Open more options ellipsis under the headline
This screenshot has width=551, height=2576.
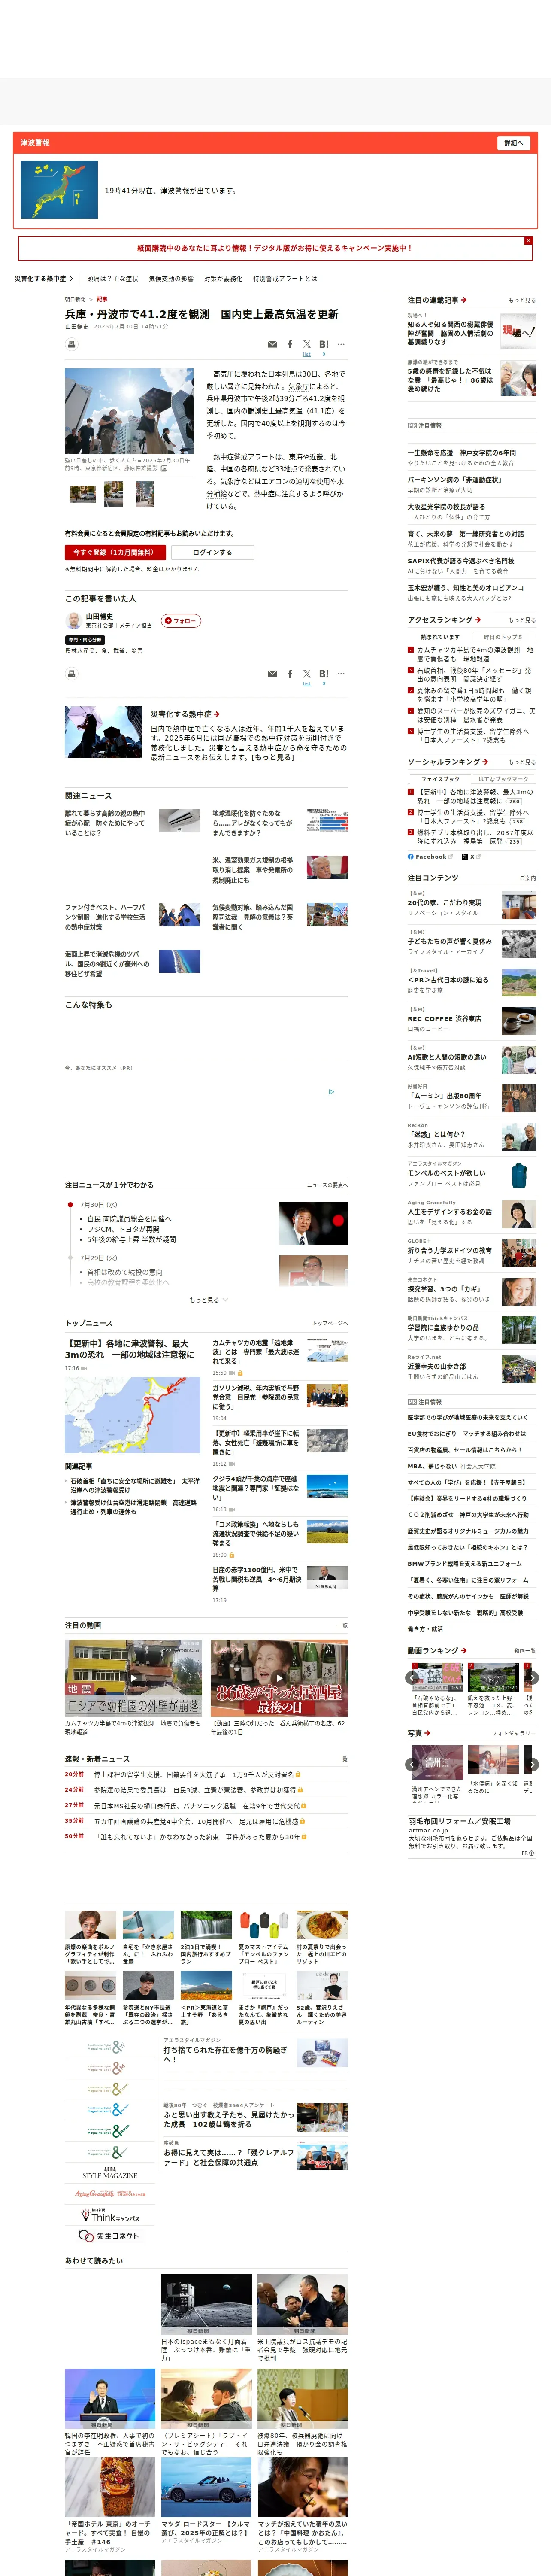(x=341, y=344)
